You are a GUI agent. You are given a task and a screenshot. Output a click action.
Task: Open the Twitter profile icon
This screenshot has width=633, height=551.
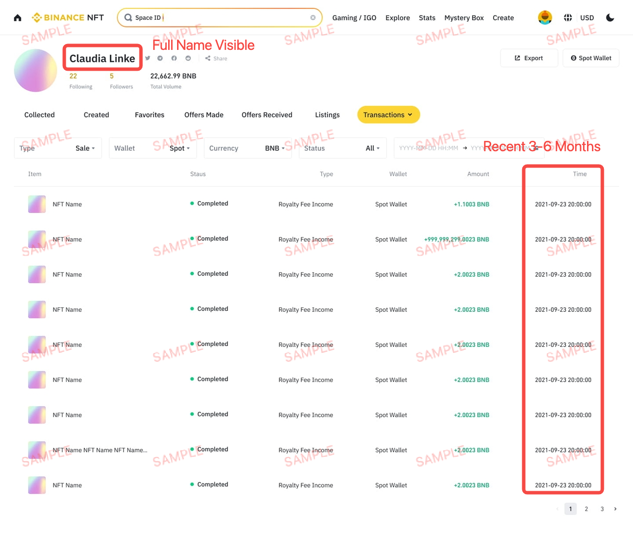pyautogui.click(x=147, y=58)
